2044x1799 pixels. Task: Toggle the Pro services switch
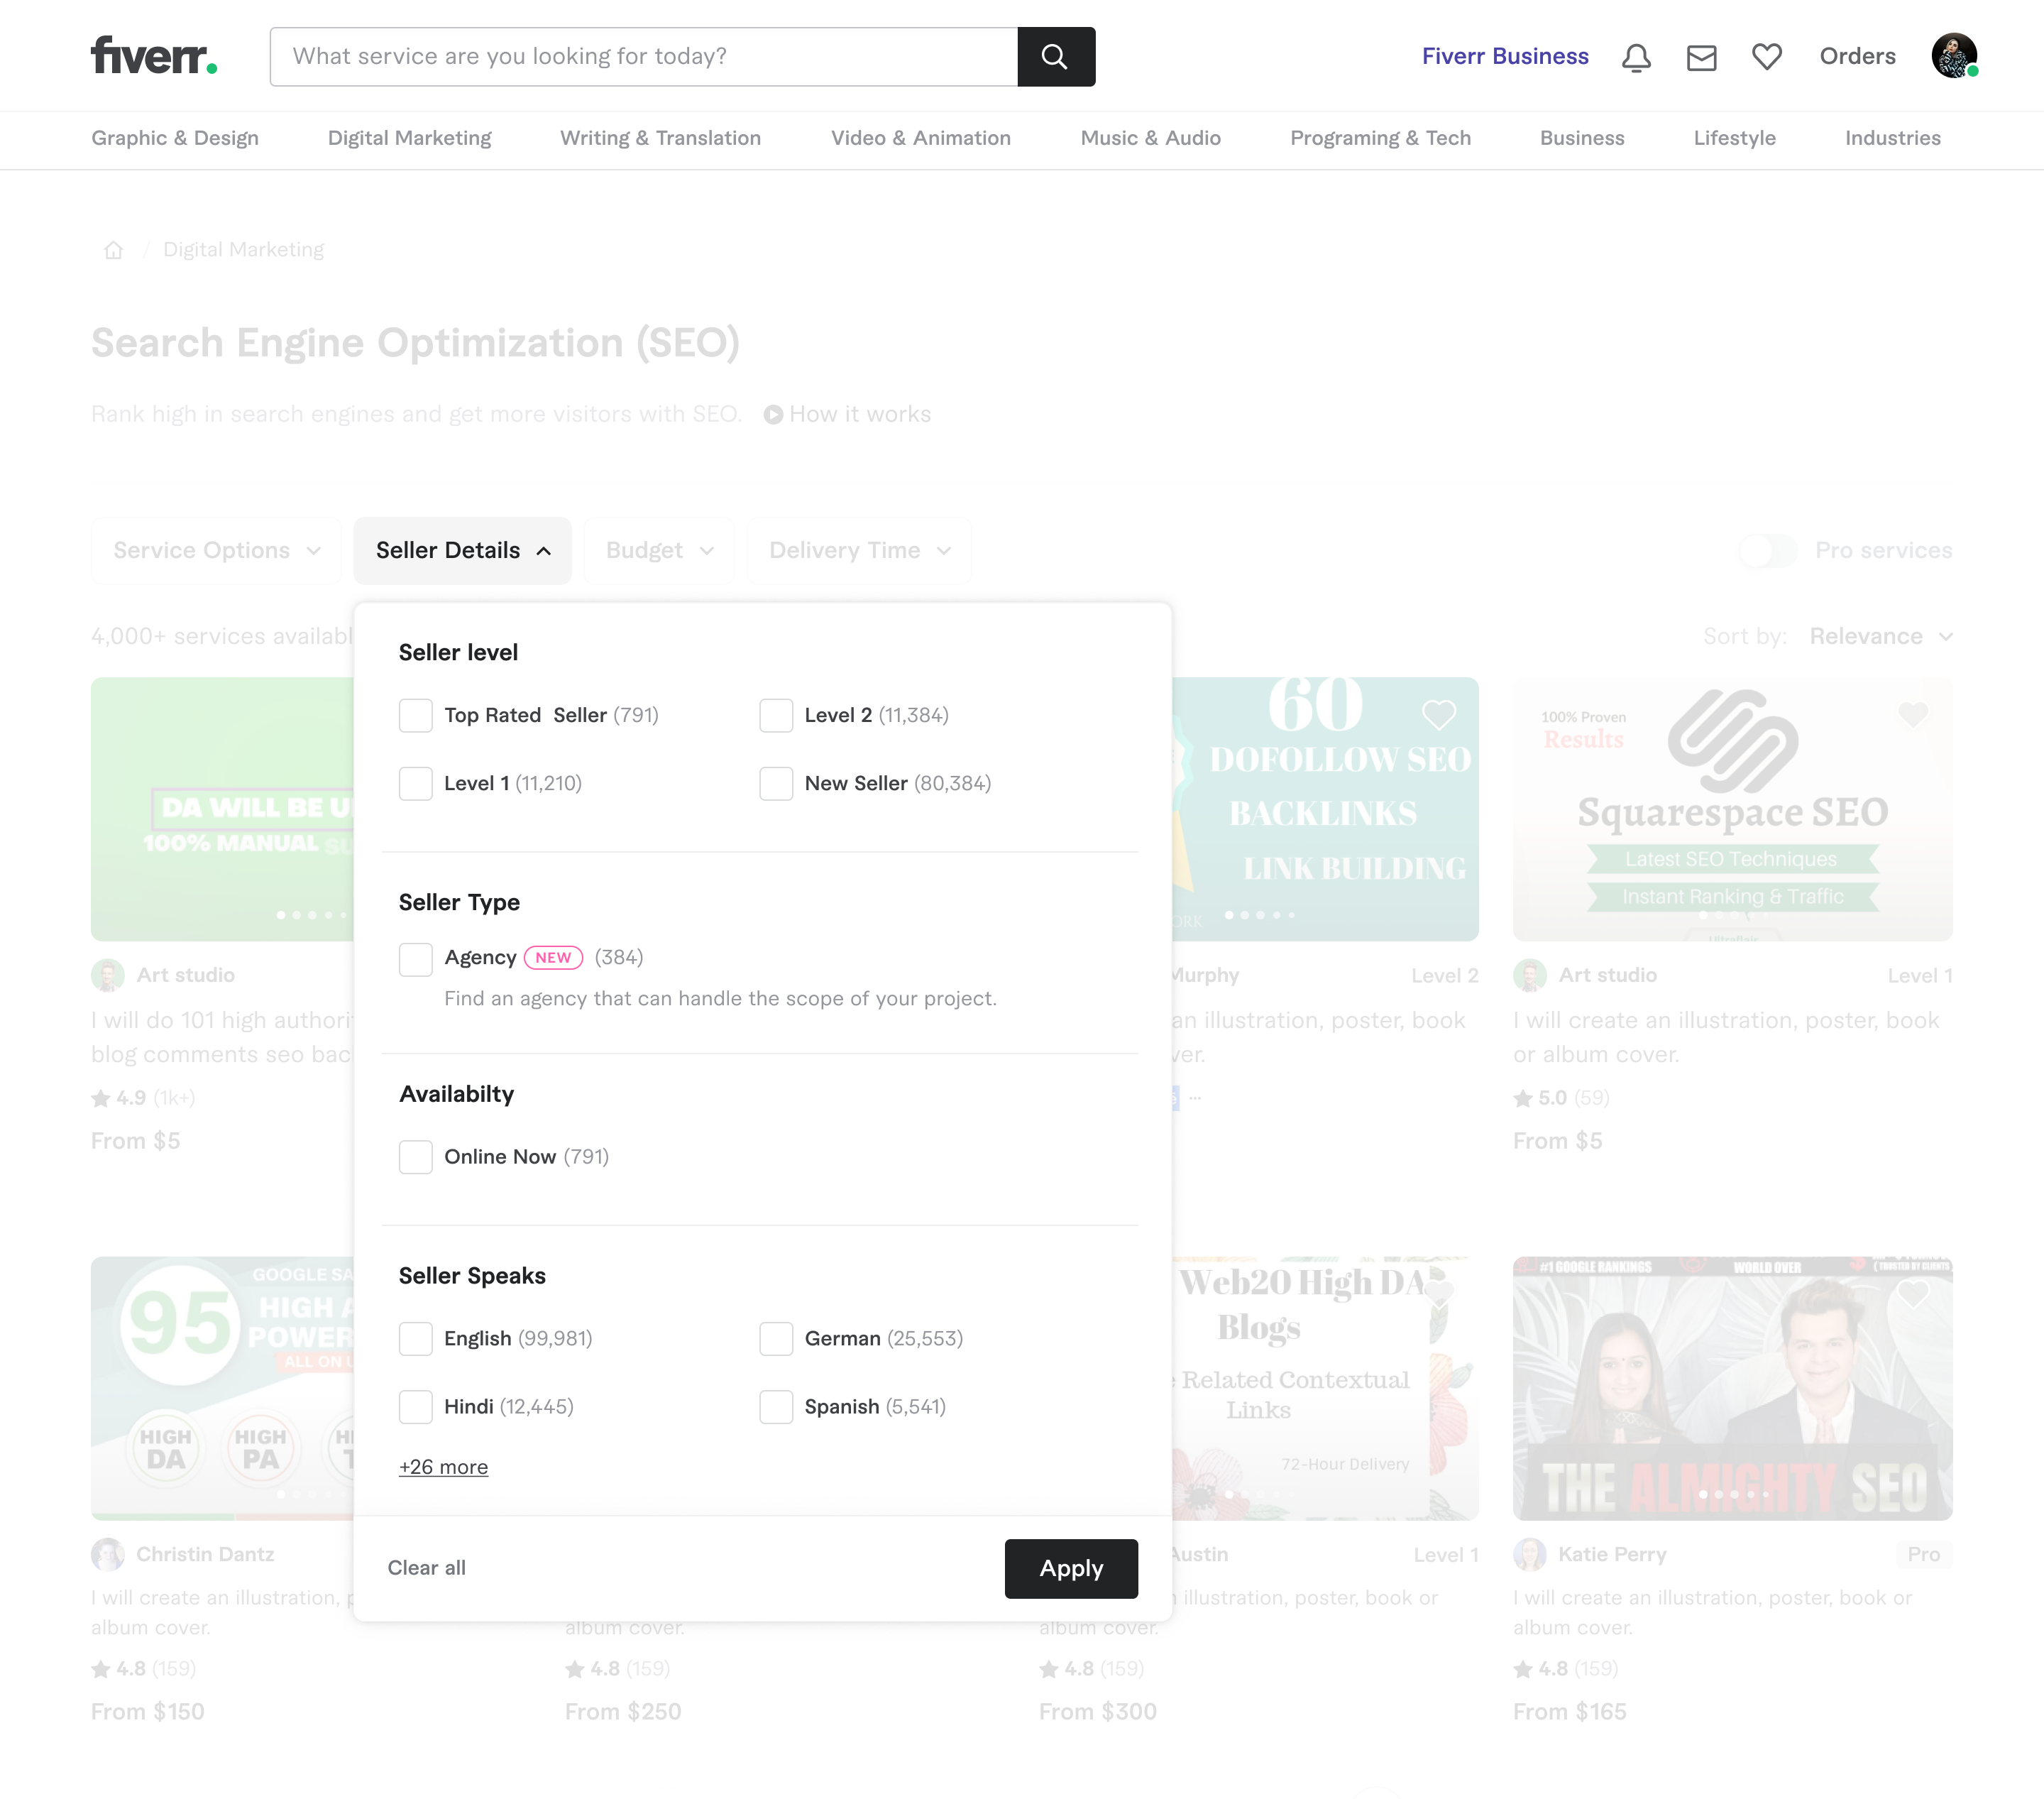(1767, 550)
